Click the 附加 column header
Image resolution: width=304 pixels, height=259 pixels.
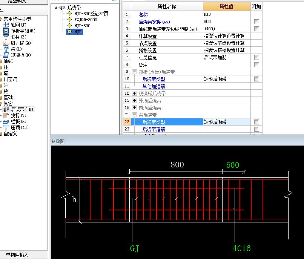(256, 6)
